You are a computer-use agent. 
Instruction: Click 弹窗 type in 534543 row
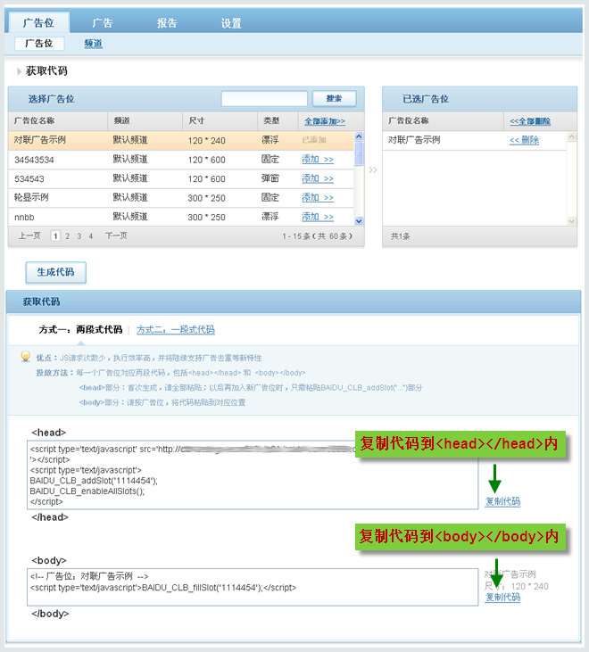(270, 178)
